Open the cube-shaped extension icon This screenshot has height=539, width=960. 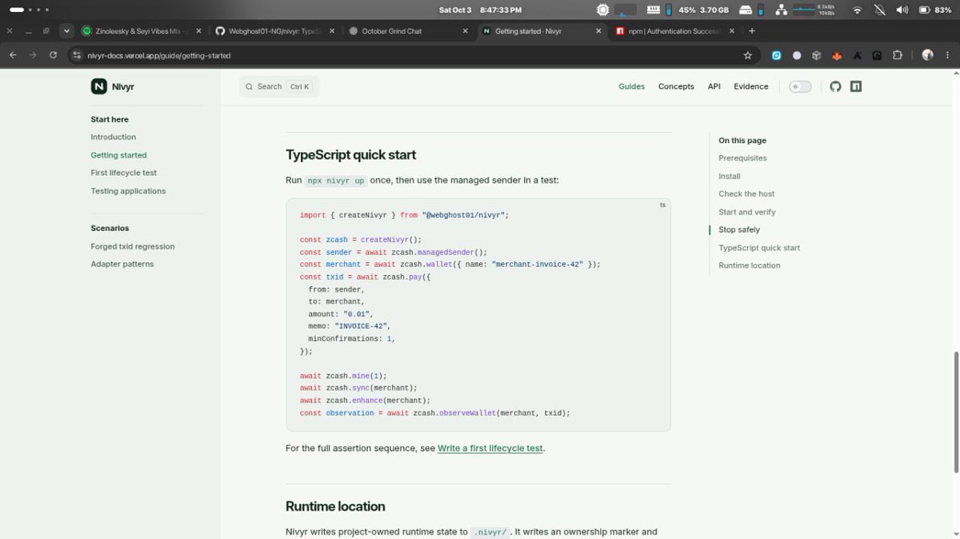(817, 55)
